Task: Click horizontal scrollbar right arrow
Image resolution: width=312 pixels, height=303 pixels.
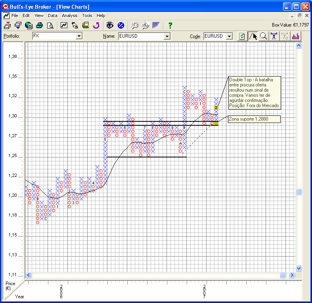Action: pos(292,275)
